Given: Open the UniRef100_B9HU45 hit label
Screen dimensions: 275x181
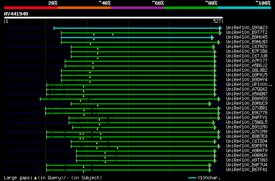Looking at the screenshot, I should [247, 37].
